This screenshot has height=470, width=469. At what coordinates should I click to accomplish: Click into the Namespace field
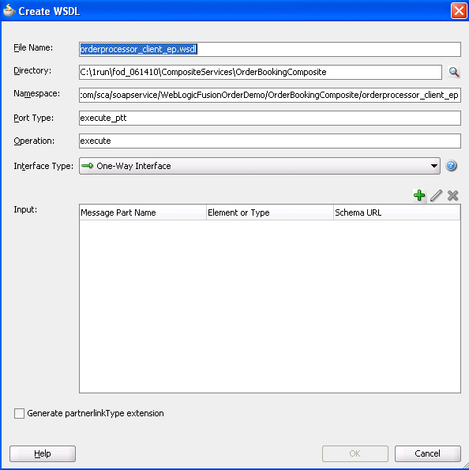[x=270, y=95]
